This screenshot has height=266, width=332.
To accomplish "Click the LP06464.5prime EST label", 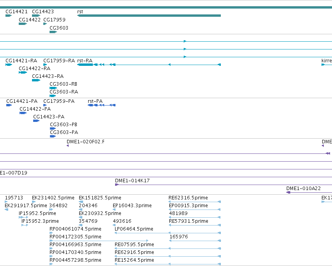I will pyautogui.click(x=134, y=229).
